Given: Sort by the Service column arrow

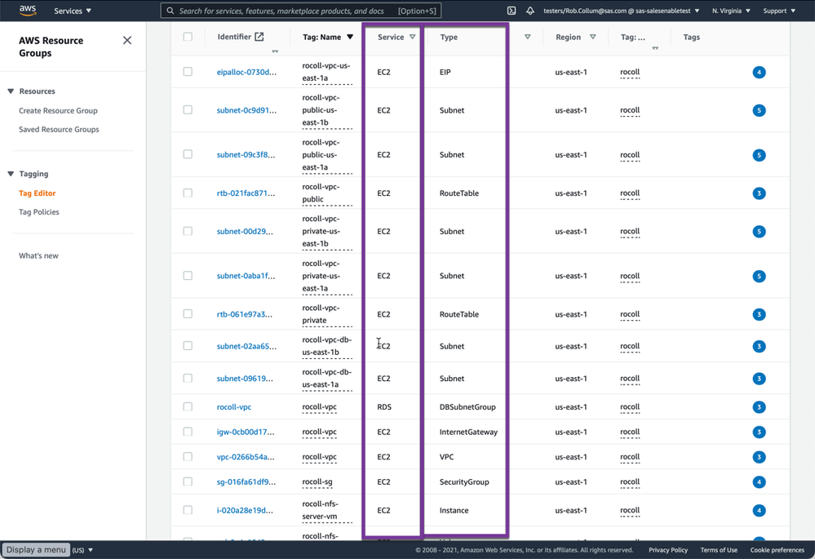Looking at the screenshot, I should 412,37.
